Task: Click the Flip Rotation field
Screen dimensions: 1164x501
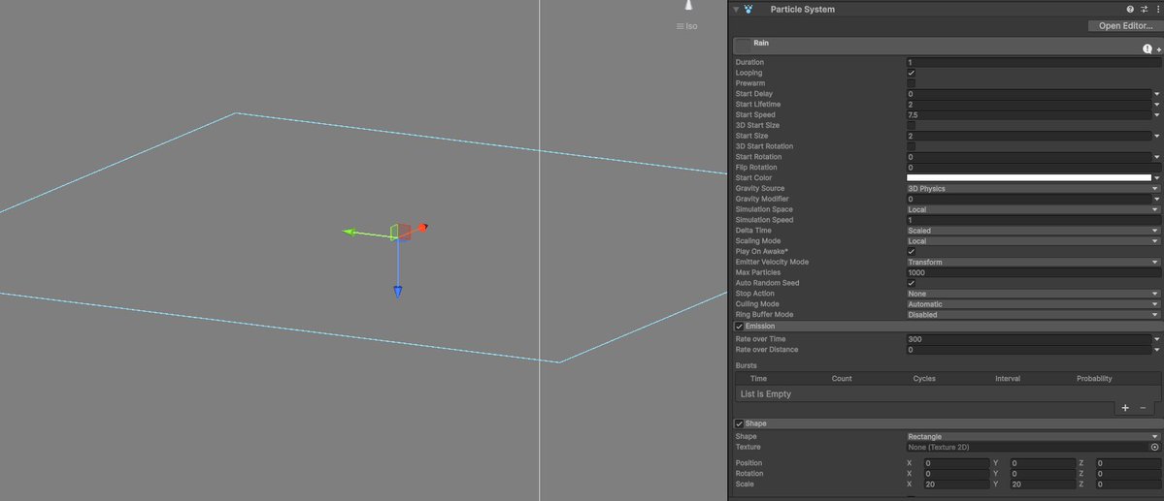Action: click(1033, 168)
